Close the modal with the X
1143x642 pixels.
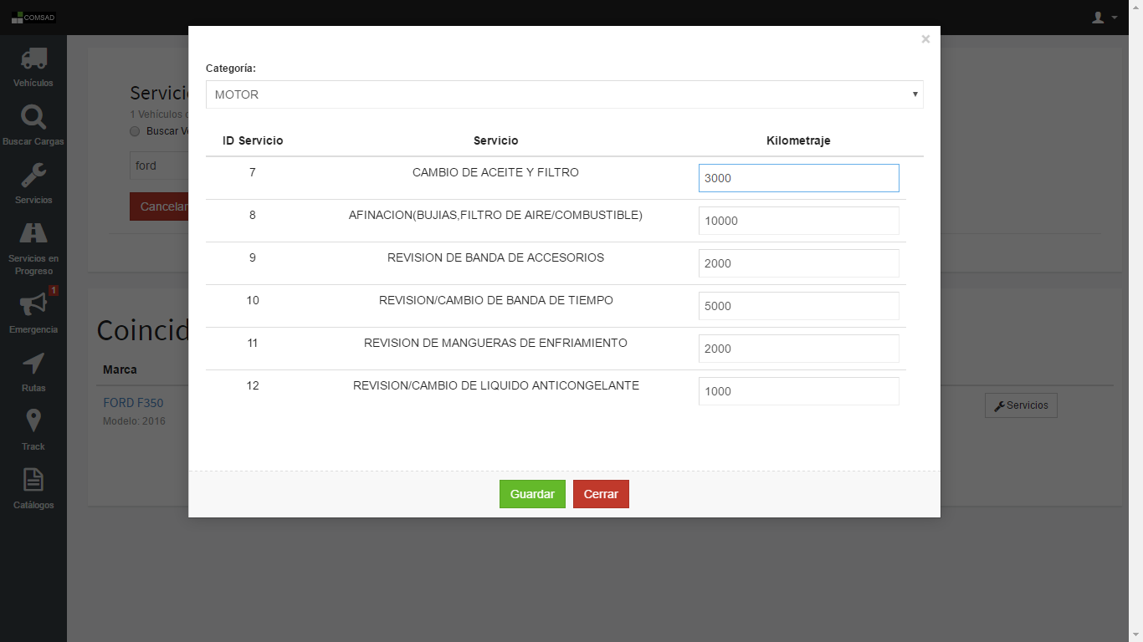pos(925,39)
